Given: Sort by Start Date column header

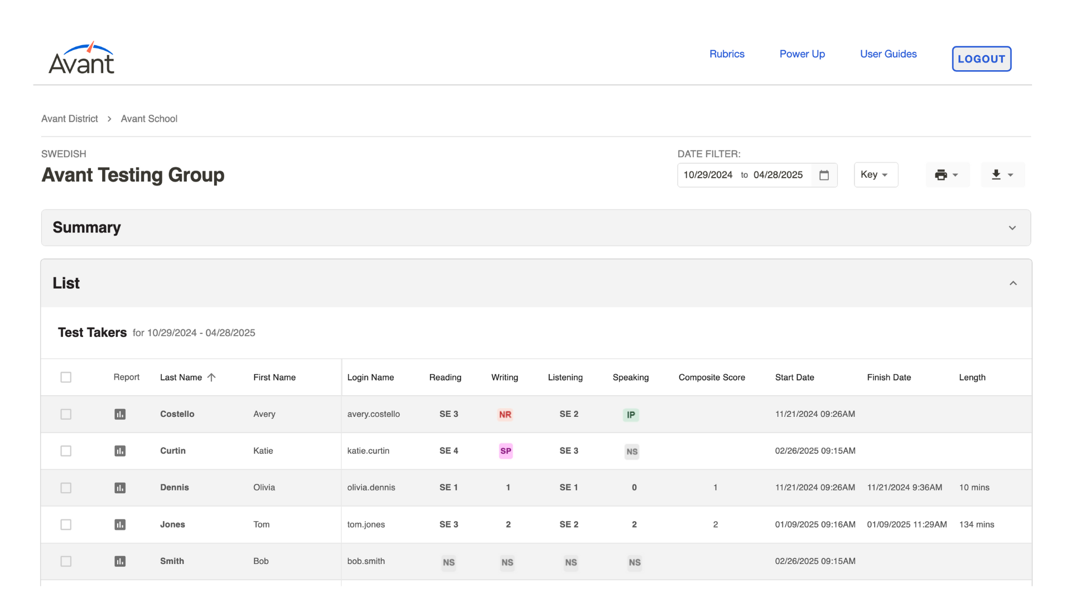Looking at the screenshot, I should pos(794,377).
